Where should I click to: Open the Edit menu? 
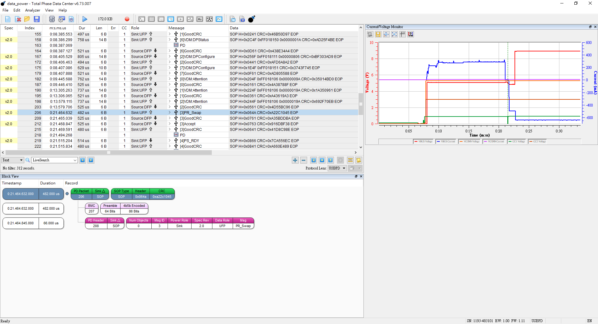(17, 10)
